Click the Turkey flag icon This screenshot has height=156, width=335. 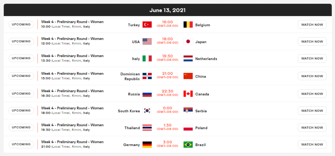147,25
